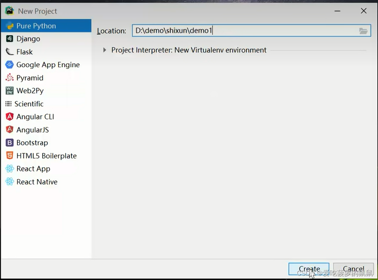Click the Flask horn icon
The height and width of the screenshot is (280, 378).
point(9,52)
